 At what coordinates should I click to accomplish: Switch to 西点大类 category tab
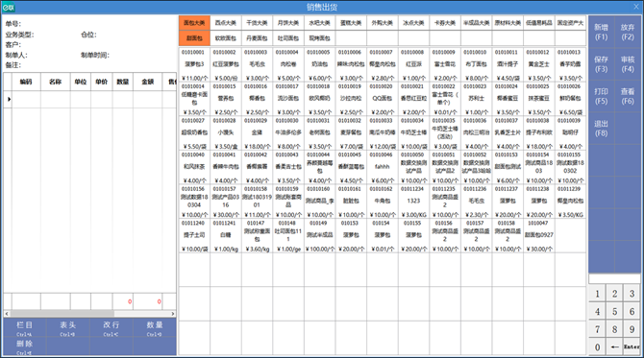point(226,23)
